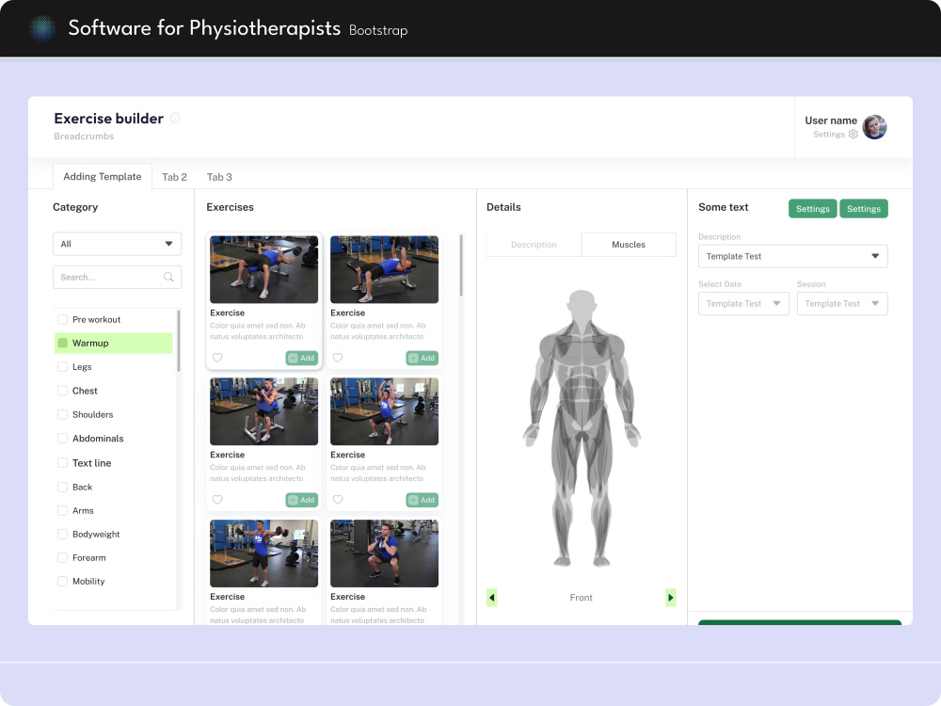Viewport: 941px width, 706px height.
Task: Click the info icon beside Exercise builder
Action: pos(175,118)
